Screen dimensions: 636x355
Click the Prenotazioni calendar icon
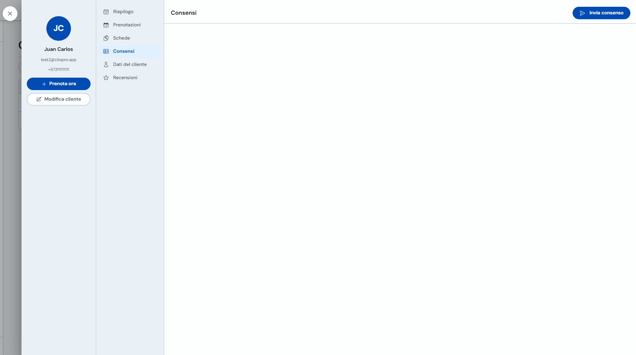click(x=106, y=25)
